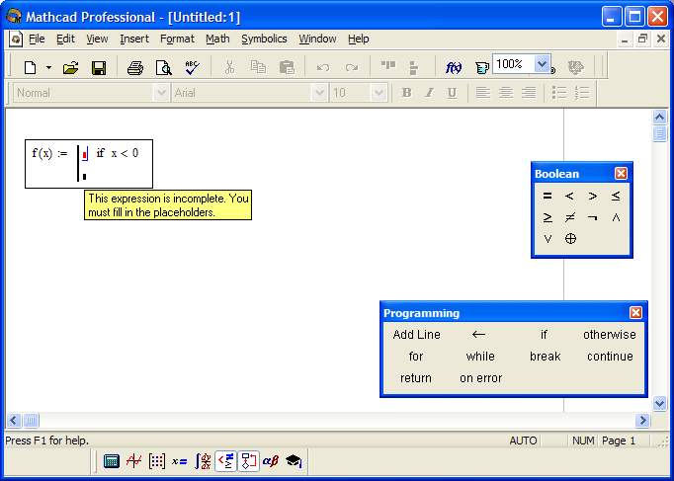Open the Greek symbol αβ toolbar
674x481 pixels.
coord(271,461)
